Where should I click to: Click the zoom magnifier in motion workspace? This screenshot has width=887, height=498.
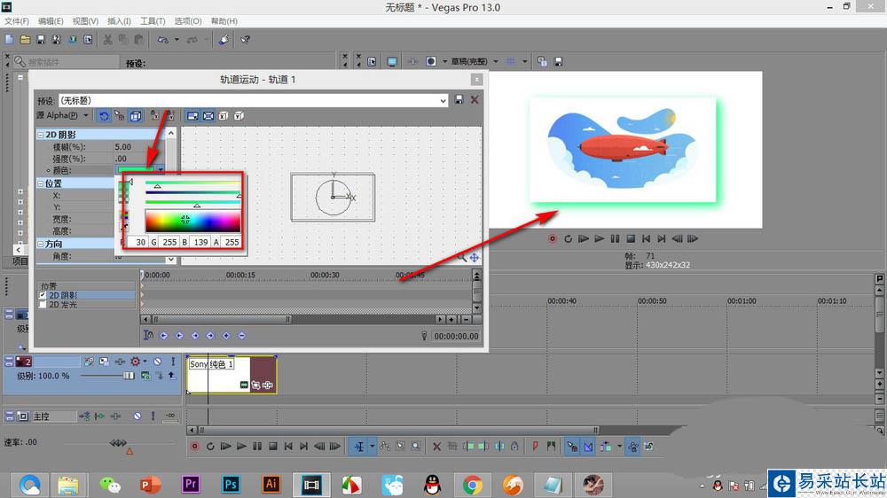point(462,257)
